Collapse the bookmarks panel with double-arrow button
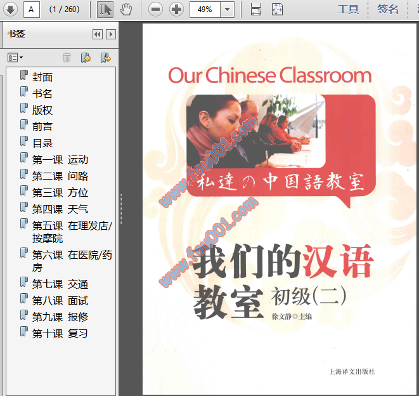Viewport: 419px width, 396px height. (x=98, y=34)
